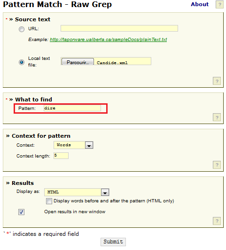
Task: Collapse the Context for pattern section chevron
Action: point(8,136)
